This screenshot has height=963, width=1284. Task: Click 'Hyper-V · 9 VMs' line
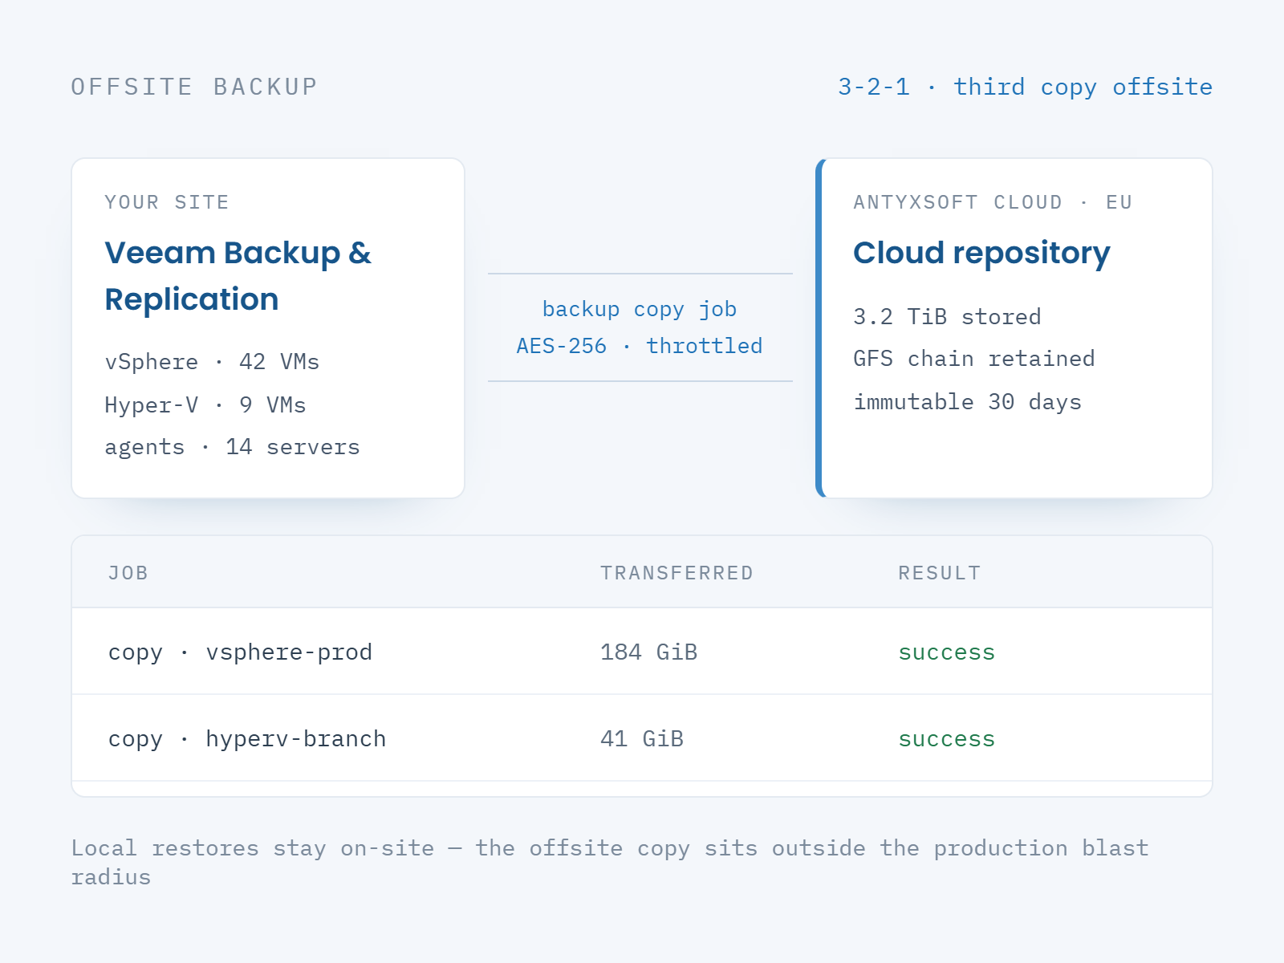[205, 405]
